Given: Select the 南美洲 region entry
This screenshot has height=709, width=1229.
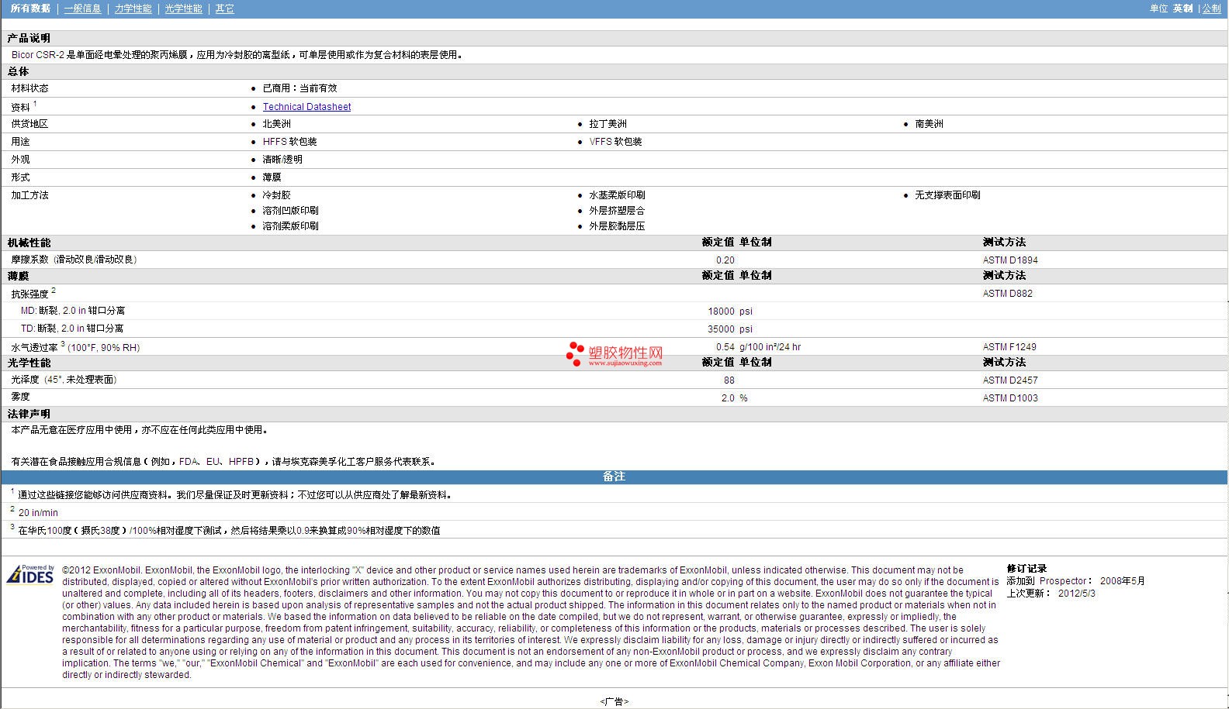Looking at the screenshot, I should pyautogui.click(x=929, y=124).
